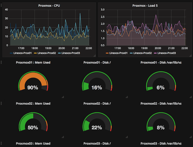Click the yellow Linexos-Prox02 CPU color swatch
The width and height of the screenshot is (193, 147).
coord(35,53)
